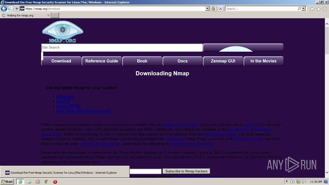Open the Nmap Install Guide link
Screen dimensions: 329x185
pyautogui.click(x=220, y=134)
